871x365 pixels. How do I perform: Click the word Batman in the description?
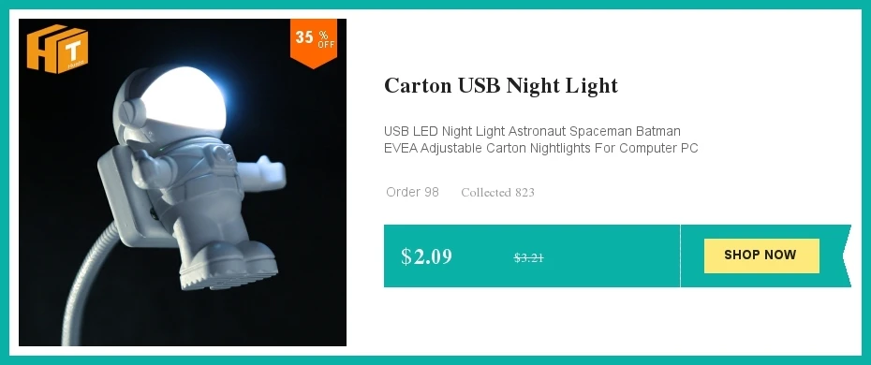658,131
